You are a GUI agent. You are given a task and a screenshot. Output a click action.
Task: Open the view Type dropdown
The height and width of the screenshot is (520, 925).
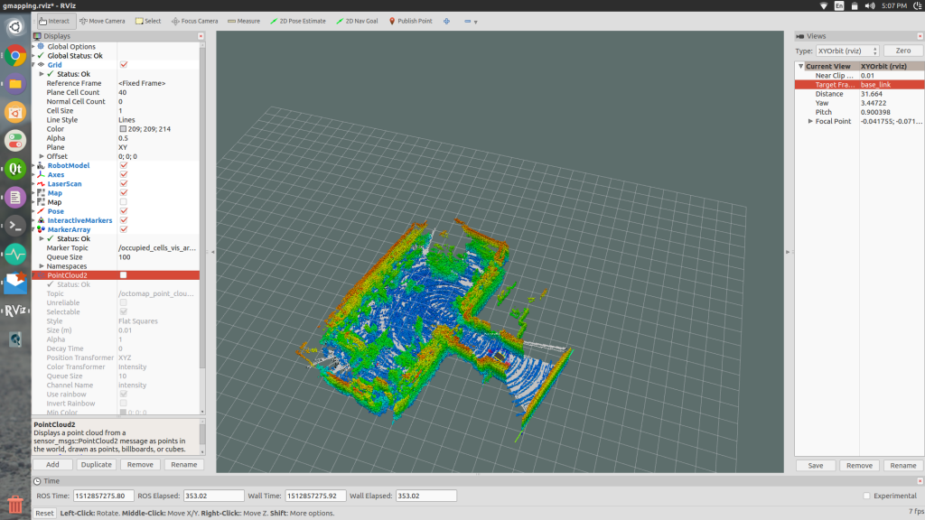click(x=847, y=51)
